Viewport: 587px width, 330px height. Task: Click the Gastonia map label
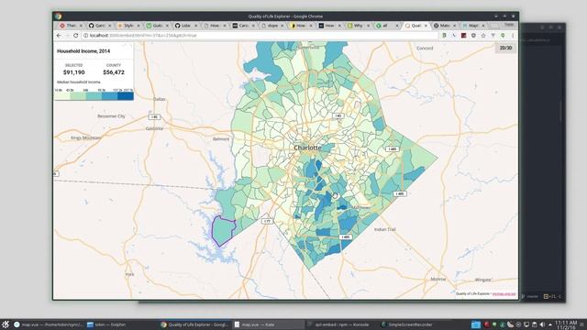(x=154, y=128)
